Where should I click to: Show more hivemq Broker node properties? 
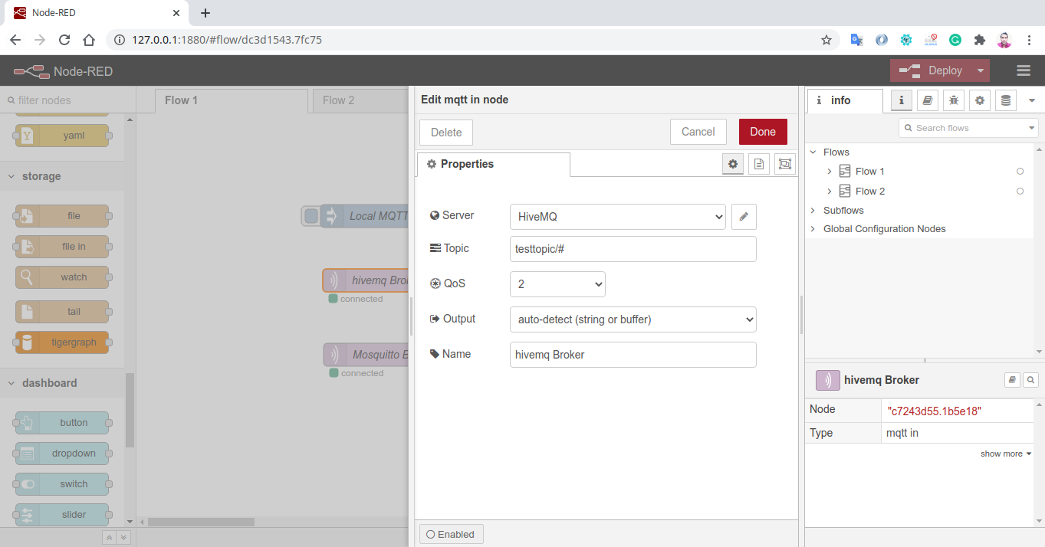click(1006, 454)
